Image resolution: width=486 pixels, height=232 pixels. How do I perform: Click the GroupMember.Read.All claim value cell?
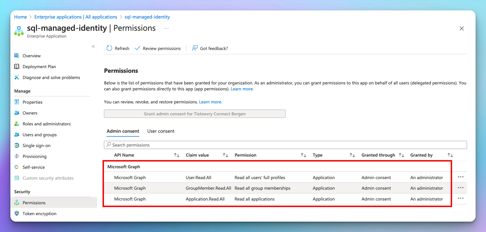[x=208, y=188]
